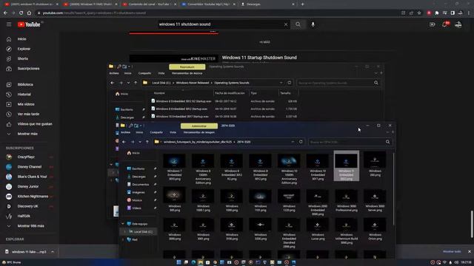
Task: Clear the YouTube search query with the X
Action: tap(286, 24)
